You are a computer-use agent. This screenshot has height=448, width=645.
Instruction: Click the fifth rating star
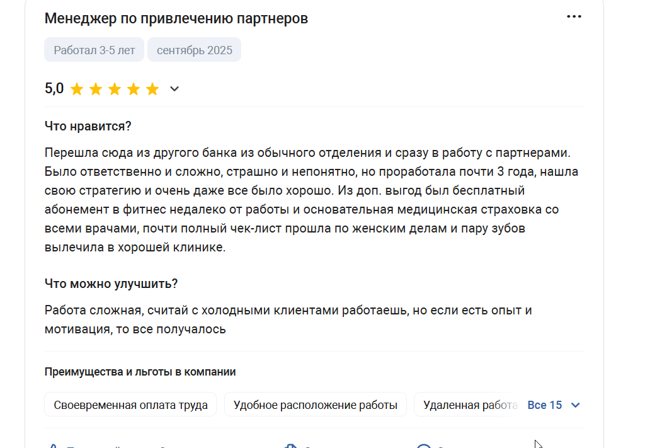(152, 89)
